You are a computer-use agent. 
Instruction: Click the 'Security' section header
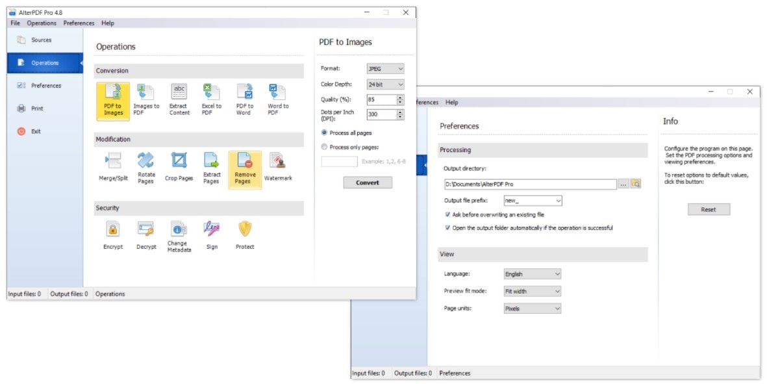tap(199, 208)
